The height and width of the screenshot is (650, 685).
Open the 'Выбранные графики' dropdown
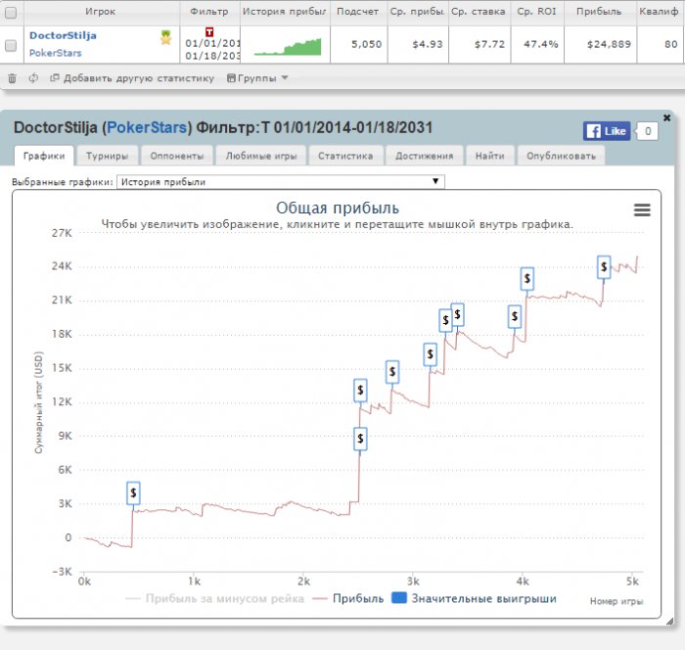280,182
